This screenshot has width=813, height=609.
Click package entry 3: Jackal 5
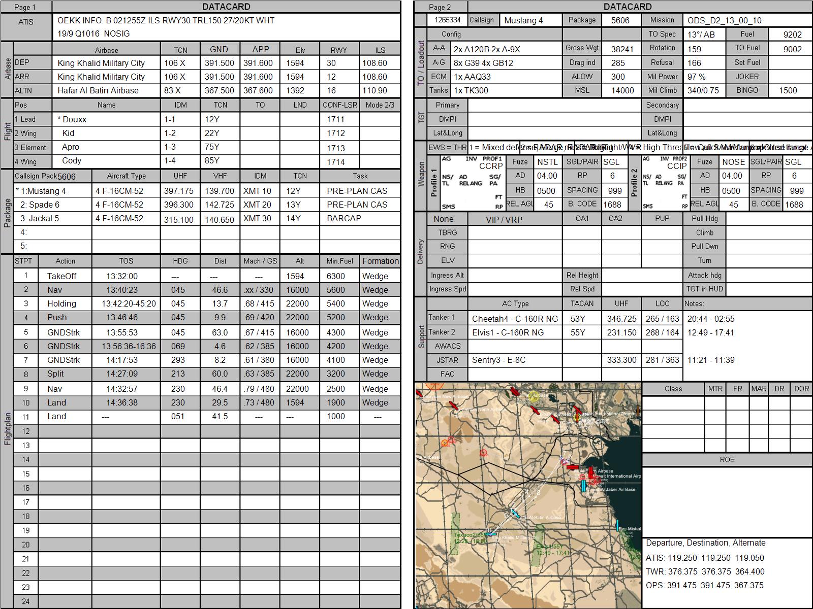coord(40,218)
